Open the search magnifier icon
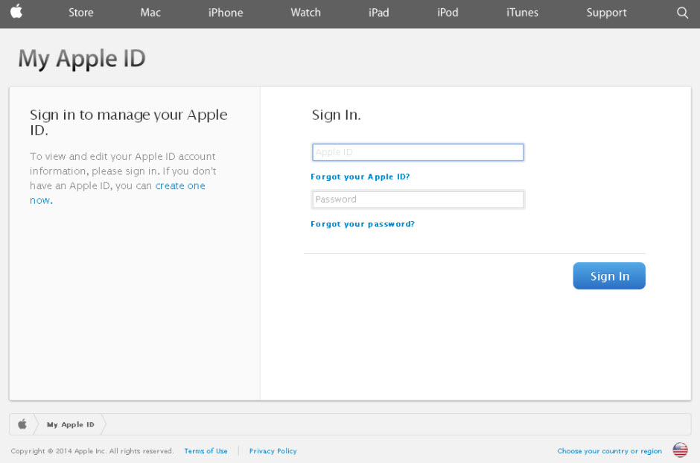 682,13
